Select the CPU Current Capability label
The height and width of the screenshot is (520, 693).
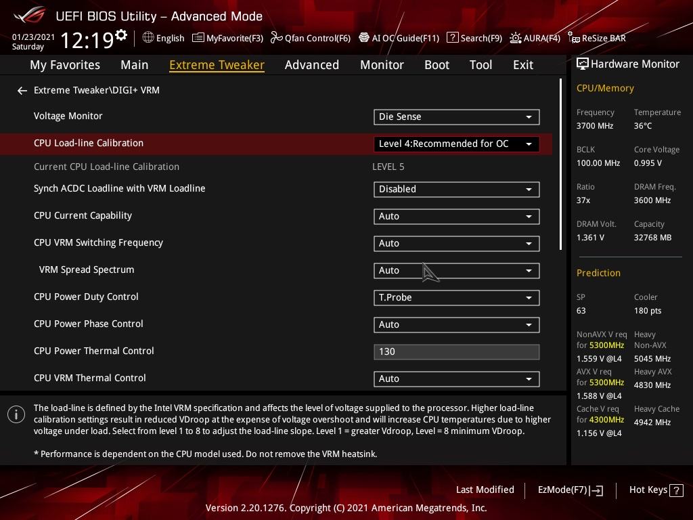pyautogui.click(x=83, y=215)
